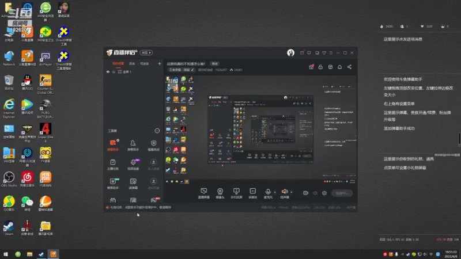Click the share icon in stream header
Image resolution: width=461 pixels, height=259 pixels.
(349, 67)
